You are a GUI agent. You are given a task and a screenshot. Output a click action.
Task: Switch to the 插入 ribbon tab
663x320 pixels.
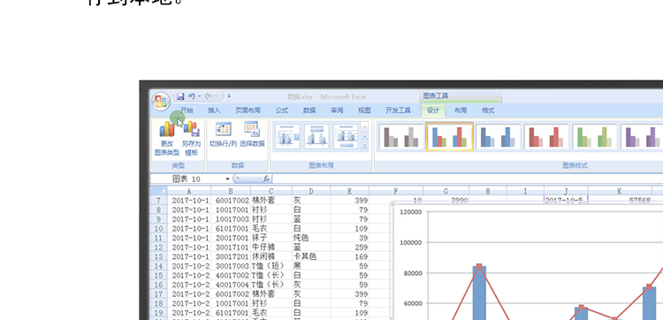[214, 110]
